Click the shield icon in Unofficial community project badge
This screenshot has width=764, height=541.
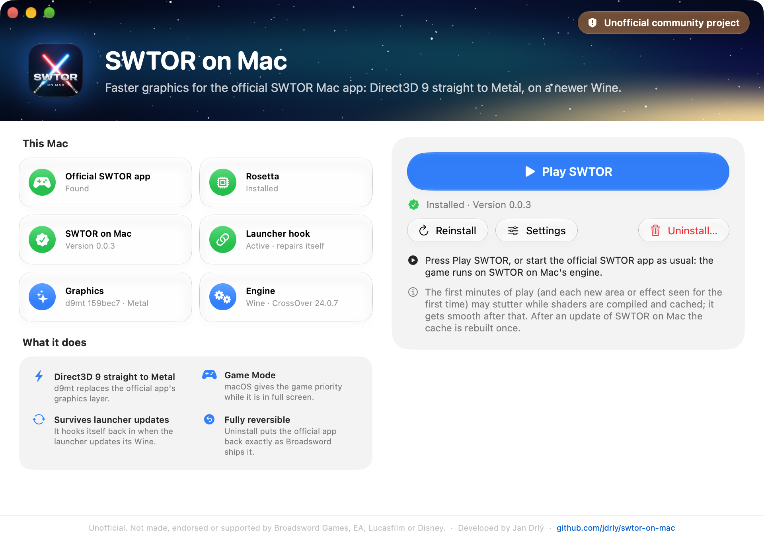[592, 23]
